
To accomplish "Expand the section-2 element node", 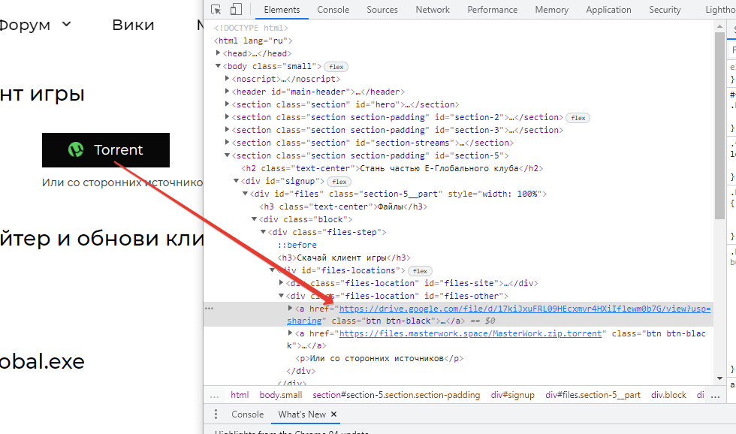I will pyautogui.click(x=227, y=116).
